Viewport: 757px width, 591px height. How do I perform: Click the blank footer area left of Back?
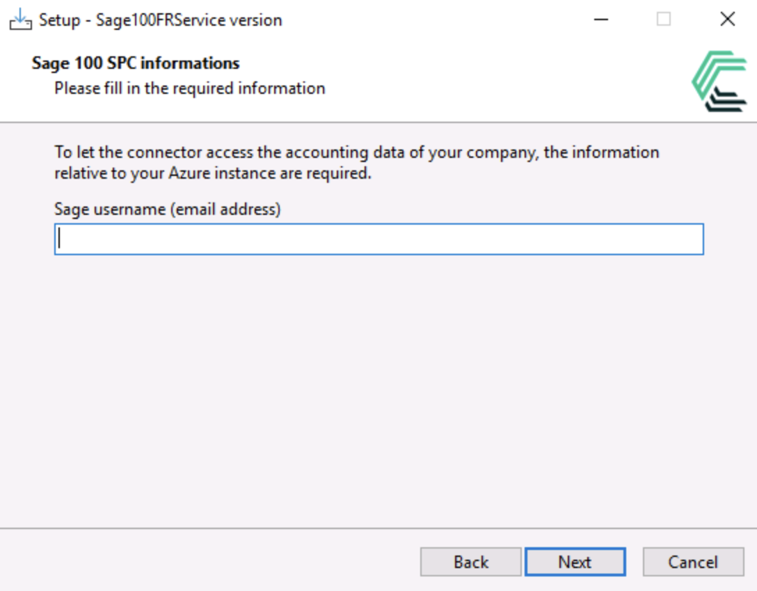(209, 562)
